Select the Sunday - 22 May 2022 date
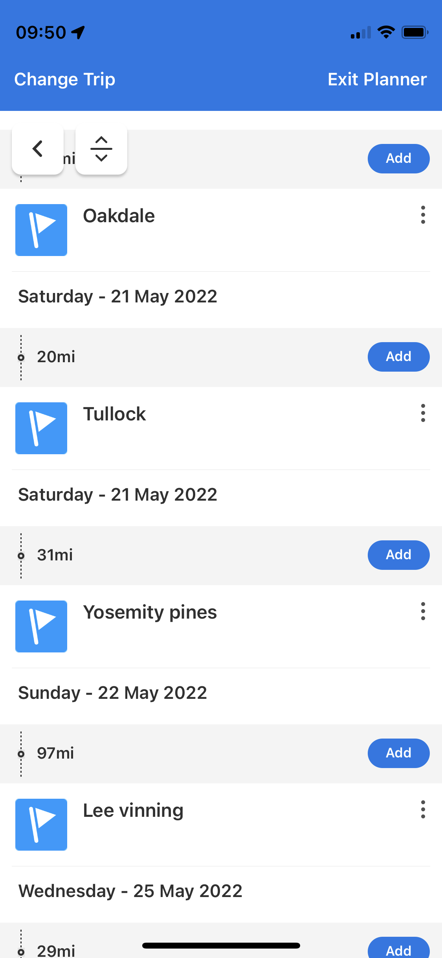 click(x=113, y=693)
